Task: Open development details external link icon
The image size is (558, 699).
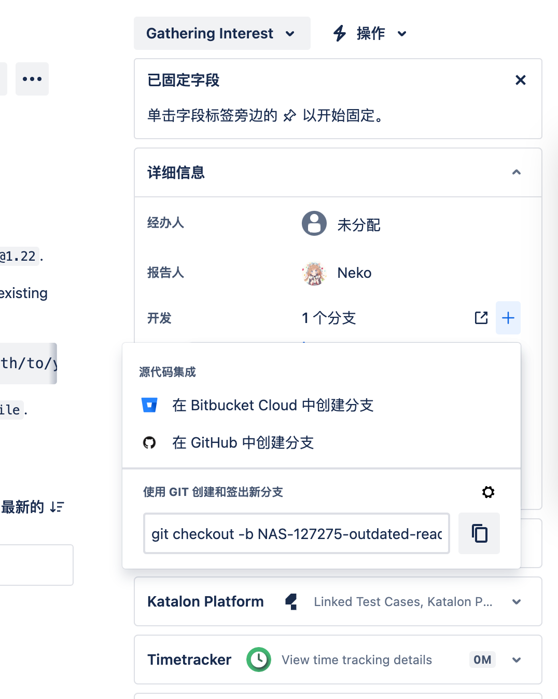Action: point(481,318)
